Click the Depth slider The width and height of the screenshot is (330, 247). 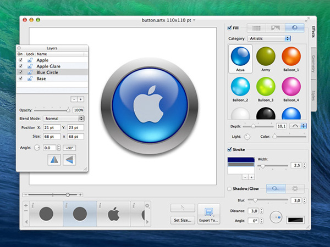tap(258, 126)
